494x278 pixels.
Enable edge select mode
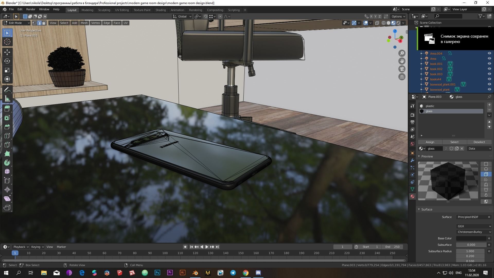pos(39,23)
